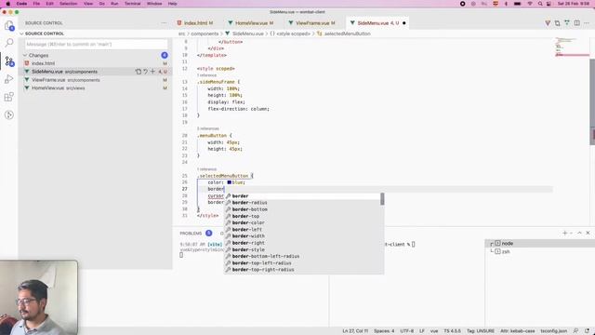Select the SideMenu.vue editor tab
This screenshot has height=335, width=595.
[x=377, y=22]
